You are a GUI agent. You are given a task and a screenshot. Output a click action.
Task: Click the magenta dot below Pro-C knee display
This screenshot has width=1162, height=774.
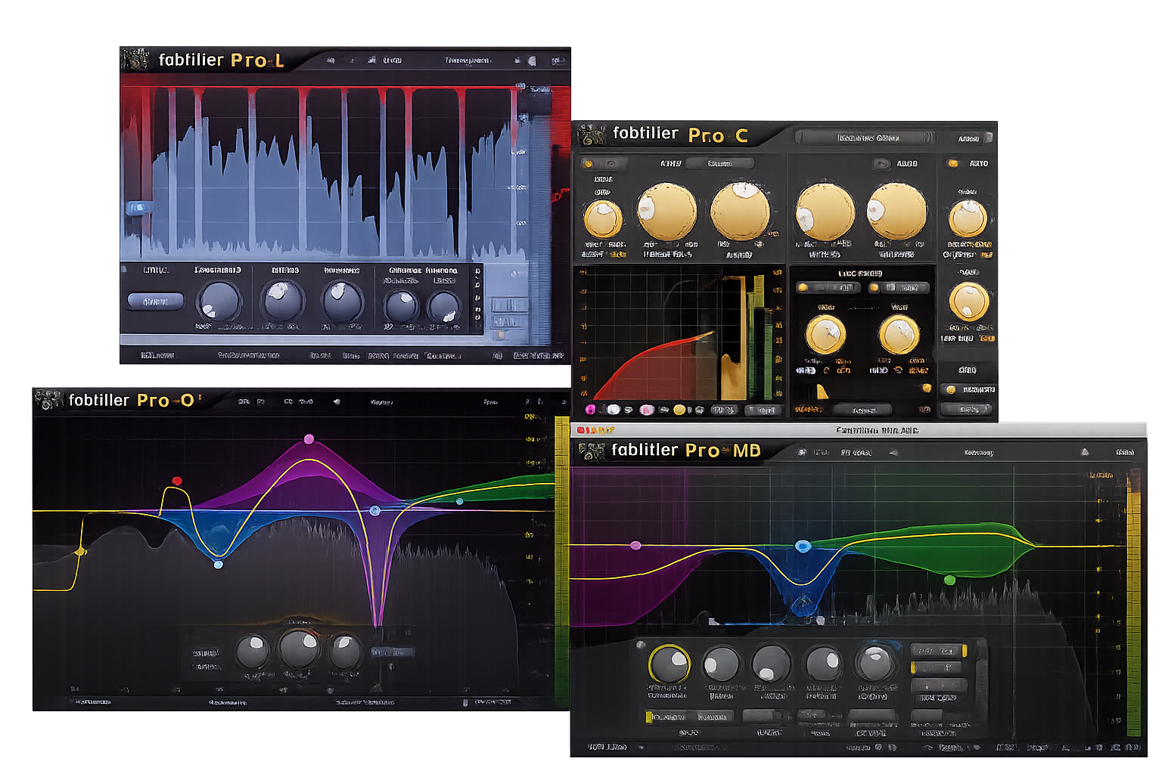click(591, 410)
